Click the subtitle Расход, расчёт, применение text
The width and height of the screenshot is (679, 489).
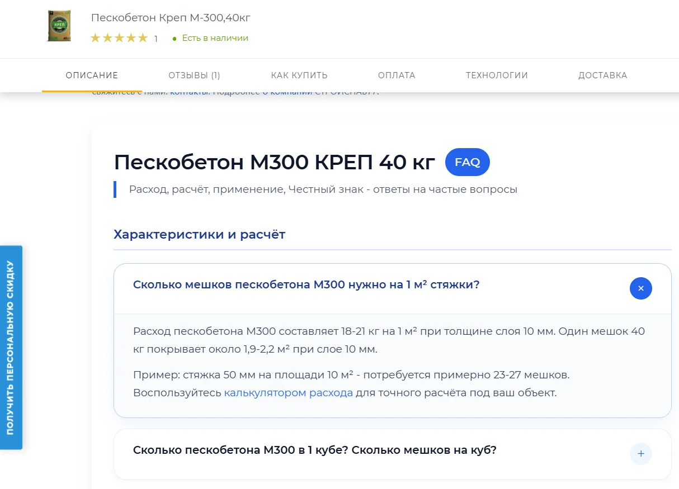pyautogui.click(x=323, y=189)
